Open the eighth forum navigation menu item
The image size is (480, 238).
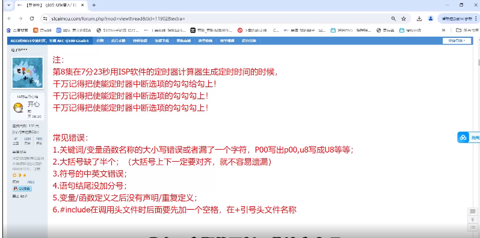pos(249,40)
